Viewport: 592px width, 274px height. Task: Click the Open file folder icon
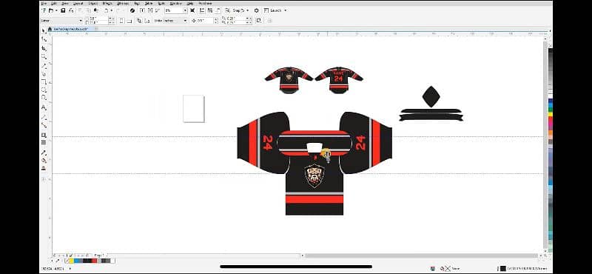pyautogui.click(x=51, y=10)
